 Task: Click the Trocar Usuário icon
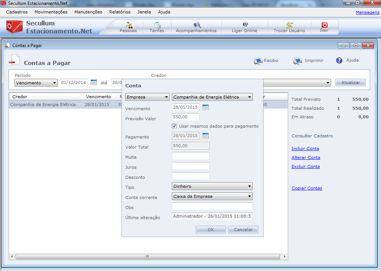(289, 25)
